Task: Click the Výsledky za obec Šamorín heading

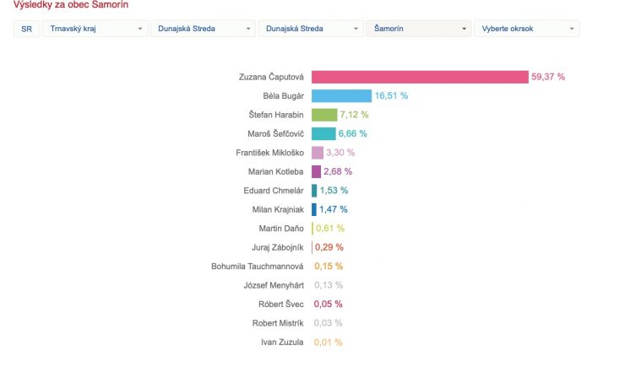Action: click(71, 5)
